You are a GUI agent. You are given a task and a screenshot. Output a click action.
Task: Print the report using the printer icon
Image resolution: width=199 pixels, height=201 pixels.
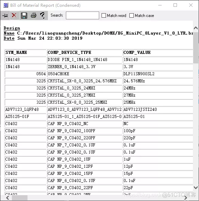click(34, 16)
